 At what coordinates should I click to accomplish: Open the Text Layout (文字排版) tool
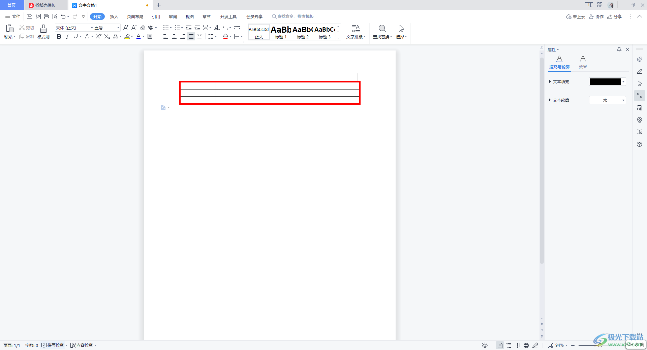click(356, 32)
